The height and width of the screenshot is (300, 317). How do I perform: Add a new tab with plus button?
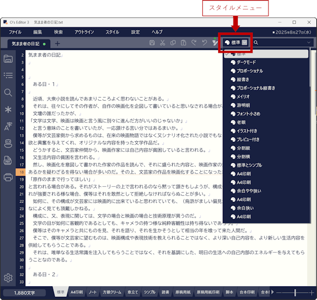point(57,43)
